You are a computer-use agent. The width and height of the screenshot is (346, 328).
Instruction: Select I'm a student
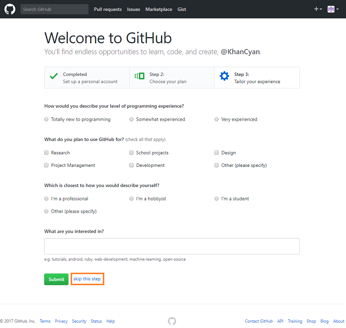coord(217,199)
